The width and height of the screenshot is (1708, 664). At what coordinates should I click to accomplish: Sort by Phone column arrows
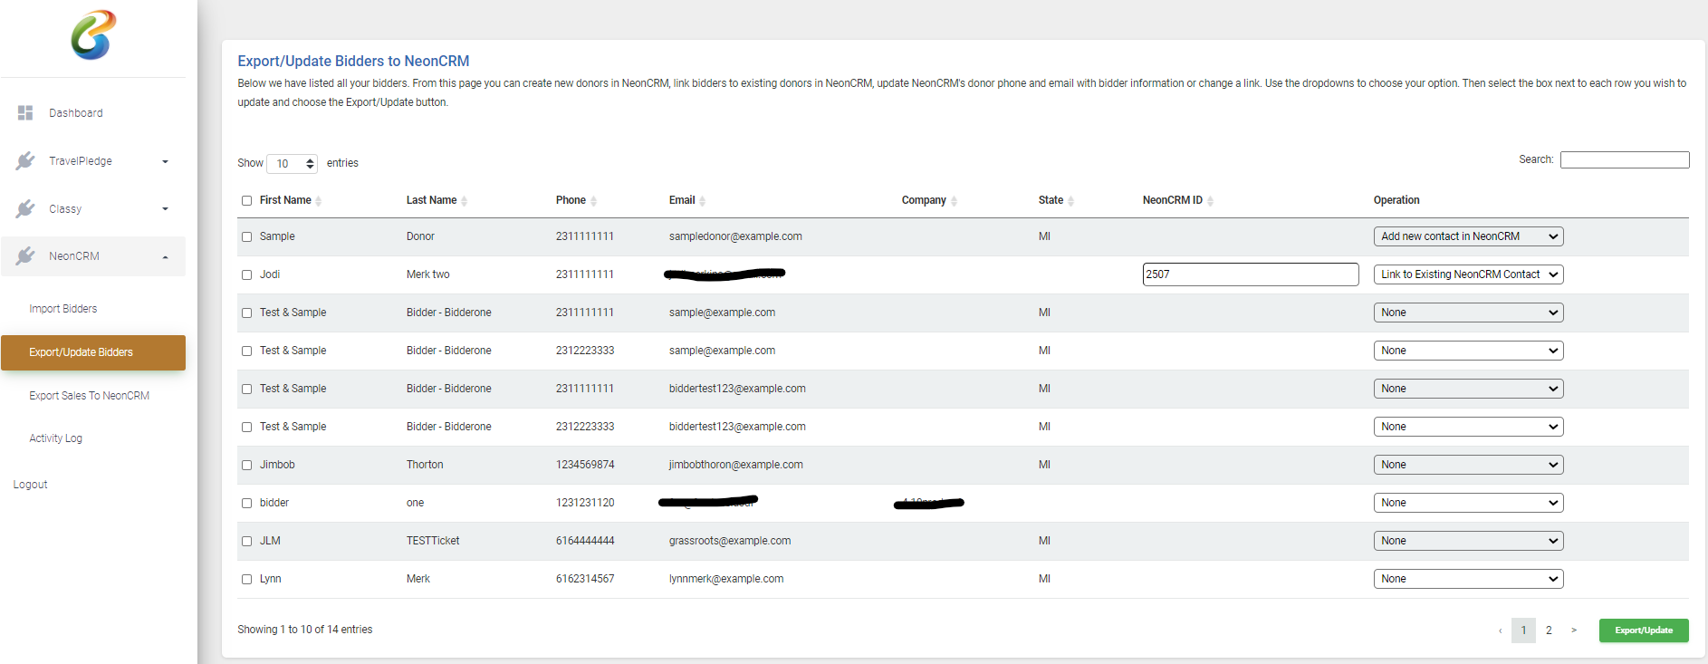pos(593,201)
